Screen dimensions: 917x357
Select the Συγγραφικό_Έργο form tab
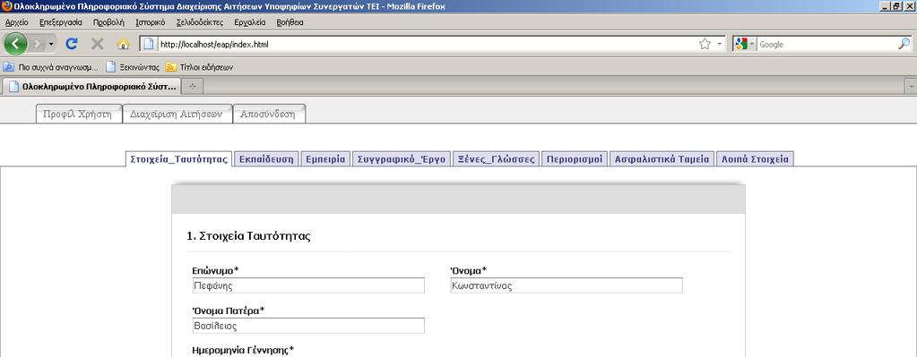coord(402,158)
